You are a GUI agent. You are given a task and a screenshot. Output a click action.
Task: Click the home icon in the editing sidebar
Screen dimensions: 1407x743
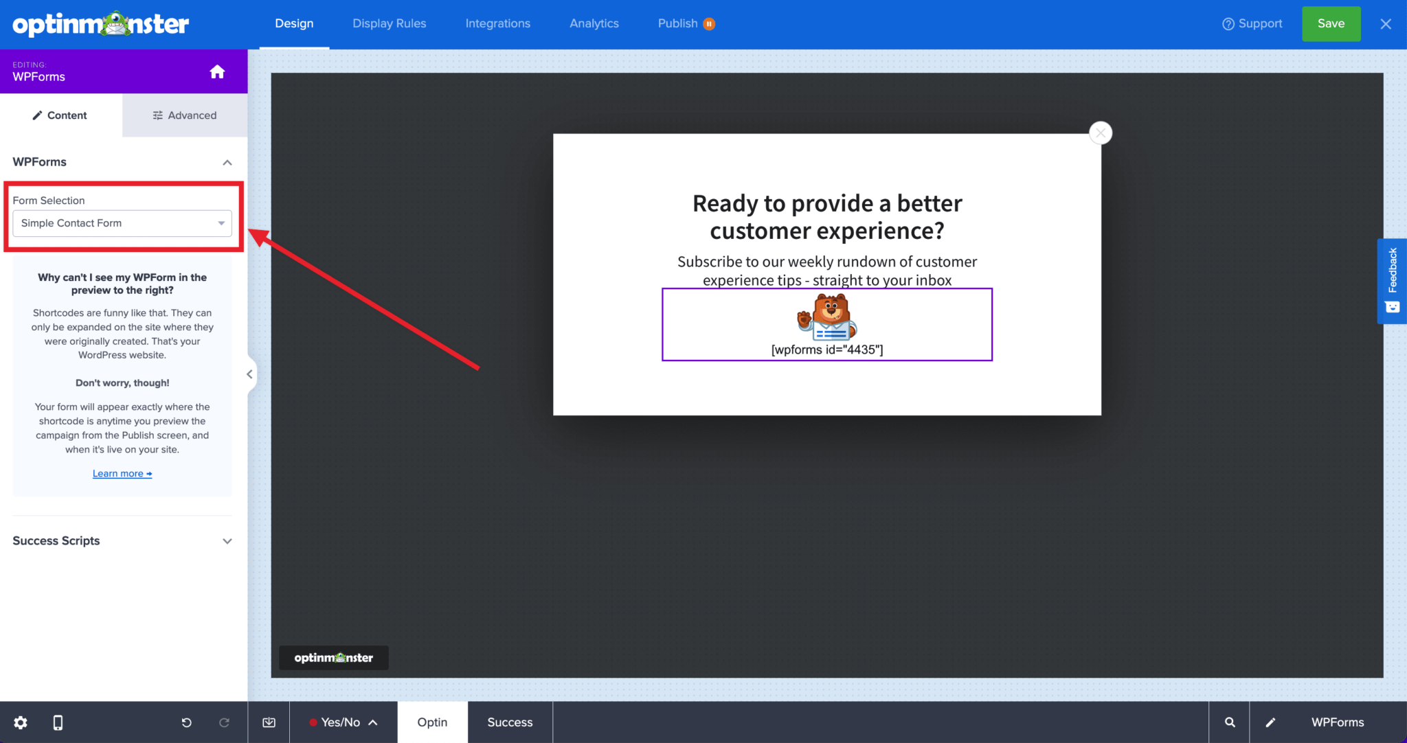[217, 71]
